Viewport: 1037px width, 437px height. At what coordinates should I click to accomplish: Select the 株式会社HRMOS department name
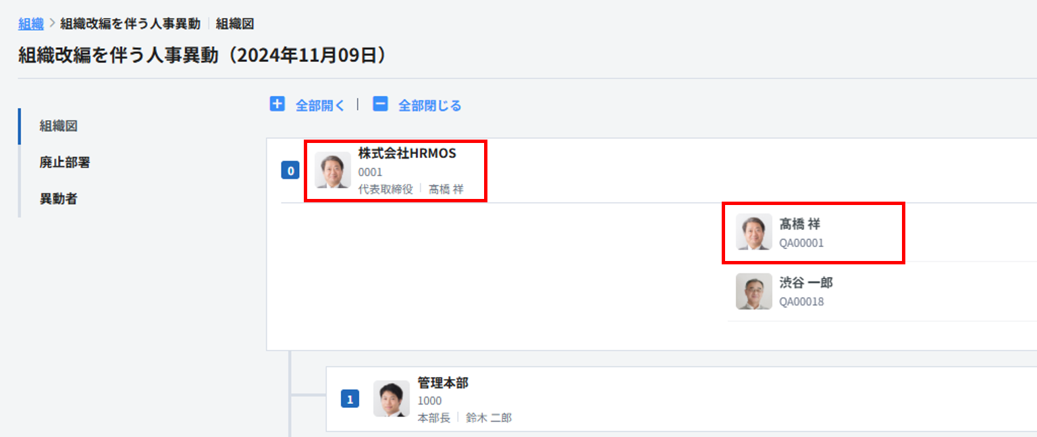pos(407,154)
